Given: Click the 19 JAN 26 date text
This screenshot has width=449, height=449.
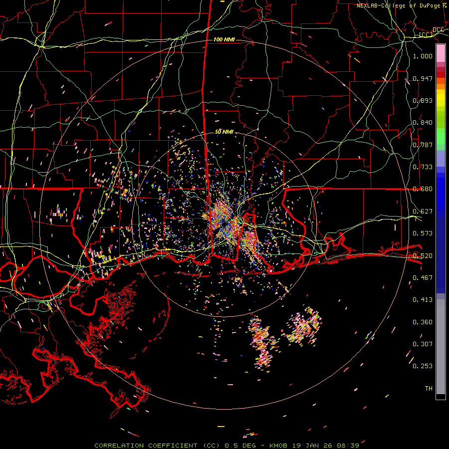Looking at the screenshot, I should [x=312, y=446].
